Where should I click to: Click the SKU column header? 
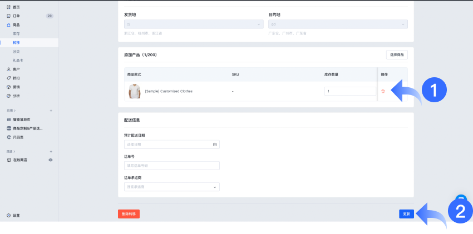pos(235,74)
